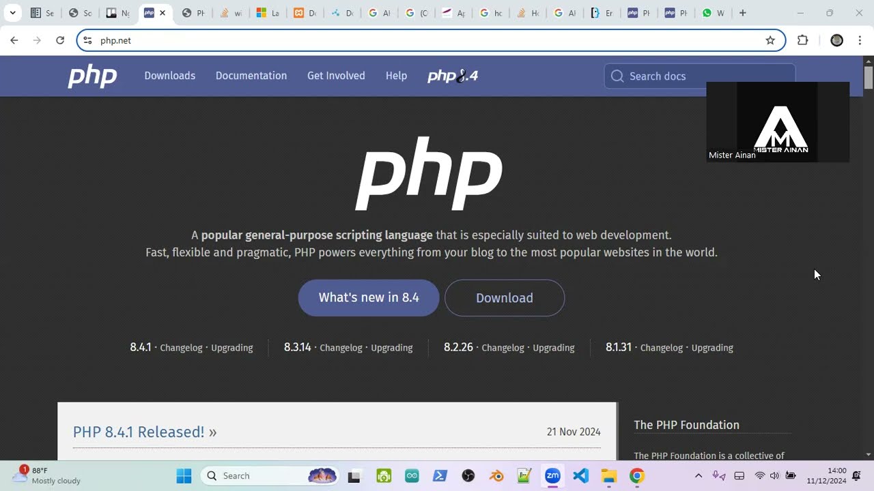The width and height of the screenshot is (874, 491).
Task: Open the tab search dropdown arrow
Action: (12, 13)
